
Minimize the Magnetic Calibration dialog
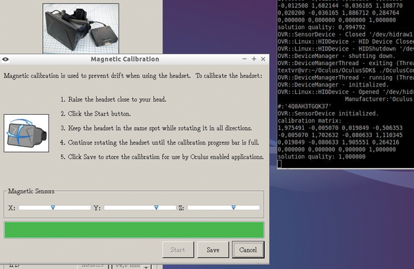(244, 59)
